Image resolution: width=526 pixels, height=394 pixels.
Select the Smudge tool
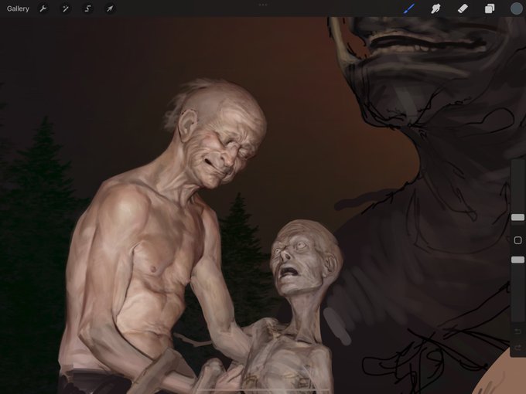point(435,8)
